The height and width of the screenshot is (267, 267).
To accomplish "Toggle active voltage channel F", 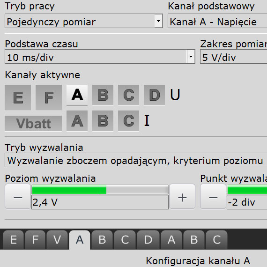I will 49,98.
